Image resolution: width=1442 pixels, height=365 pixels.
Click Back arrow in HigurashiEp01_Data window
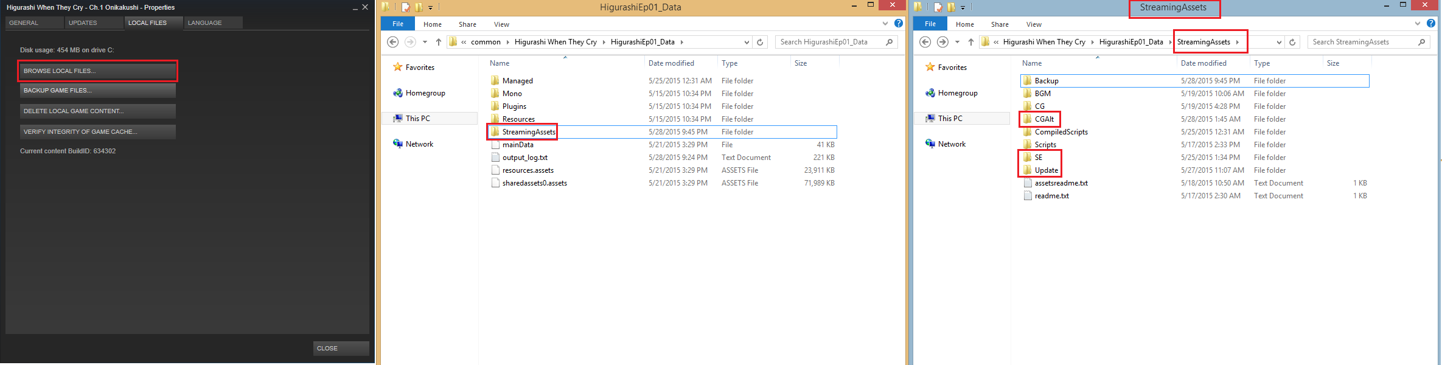(393, 42)
